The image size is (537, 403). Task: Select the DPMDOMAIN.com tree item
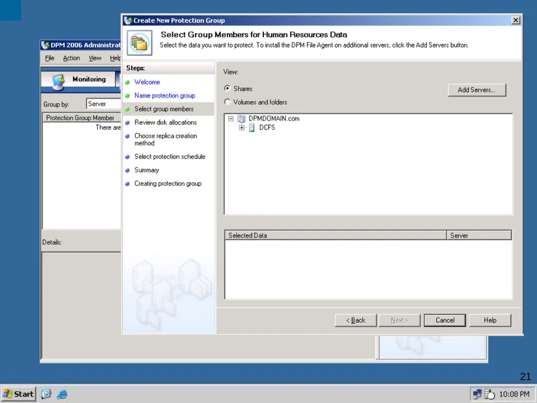click(274, 119)
